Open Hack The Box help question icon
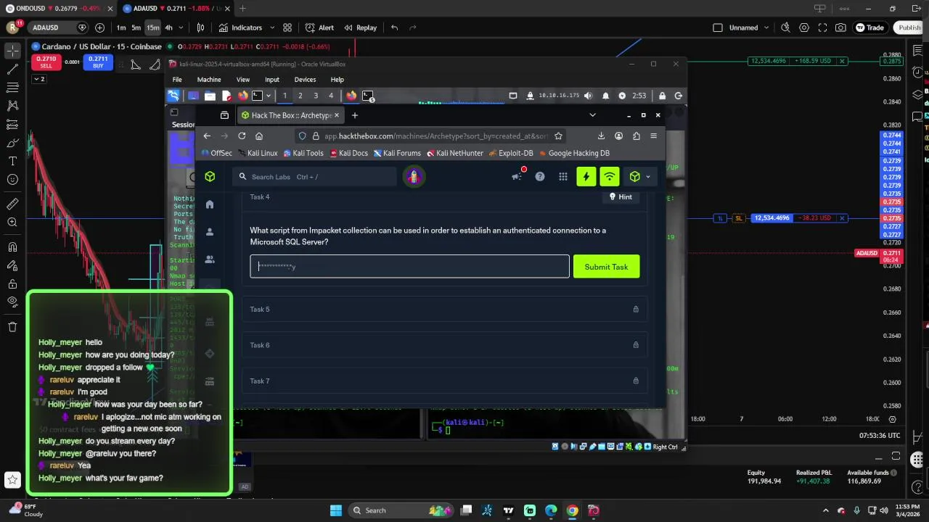Image resolution: width=929 pixels, height=522 pixels. point(540,176)
